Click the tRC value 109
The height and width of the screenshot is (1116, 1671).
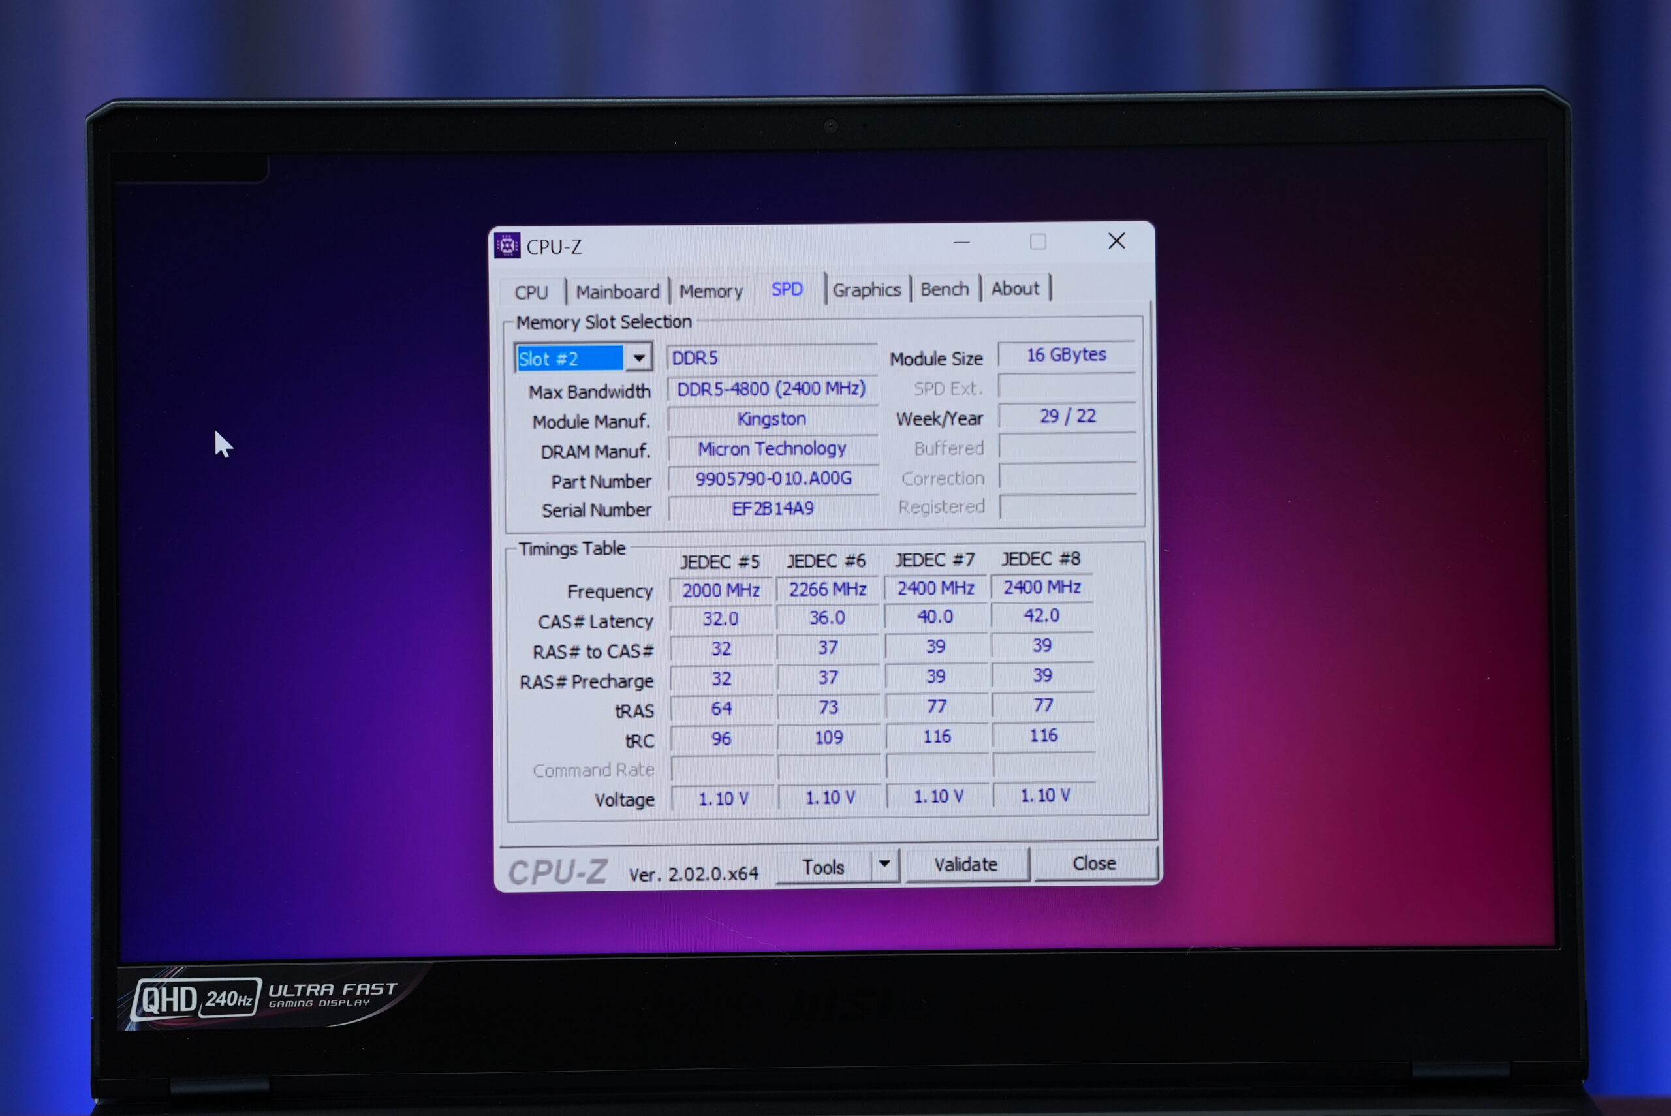[828, 737]
